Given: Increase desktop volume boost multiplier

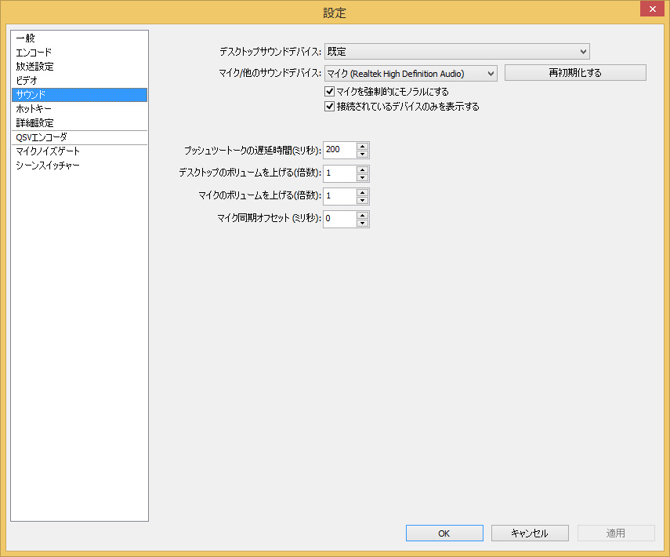Looking at the screenshot, I should (x=362, y=169).
